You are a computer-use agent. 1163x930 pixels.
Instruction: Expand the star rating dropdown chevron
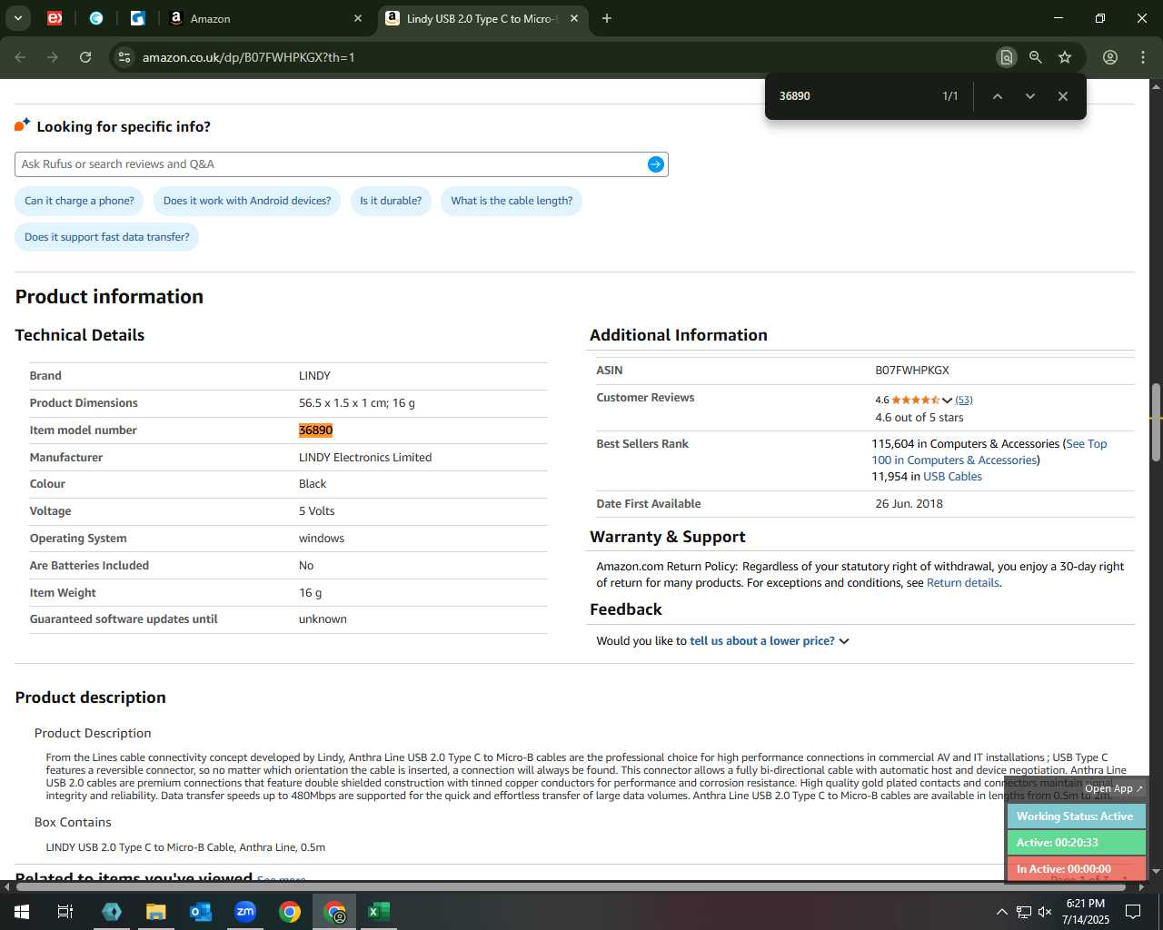[947, 400]
